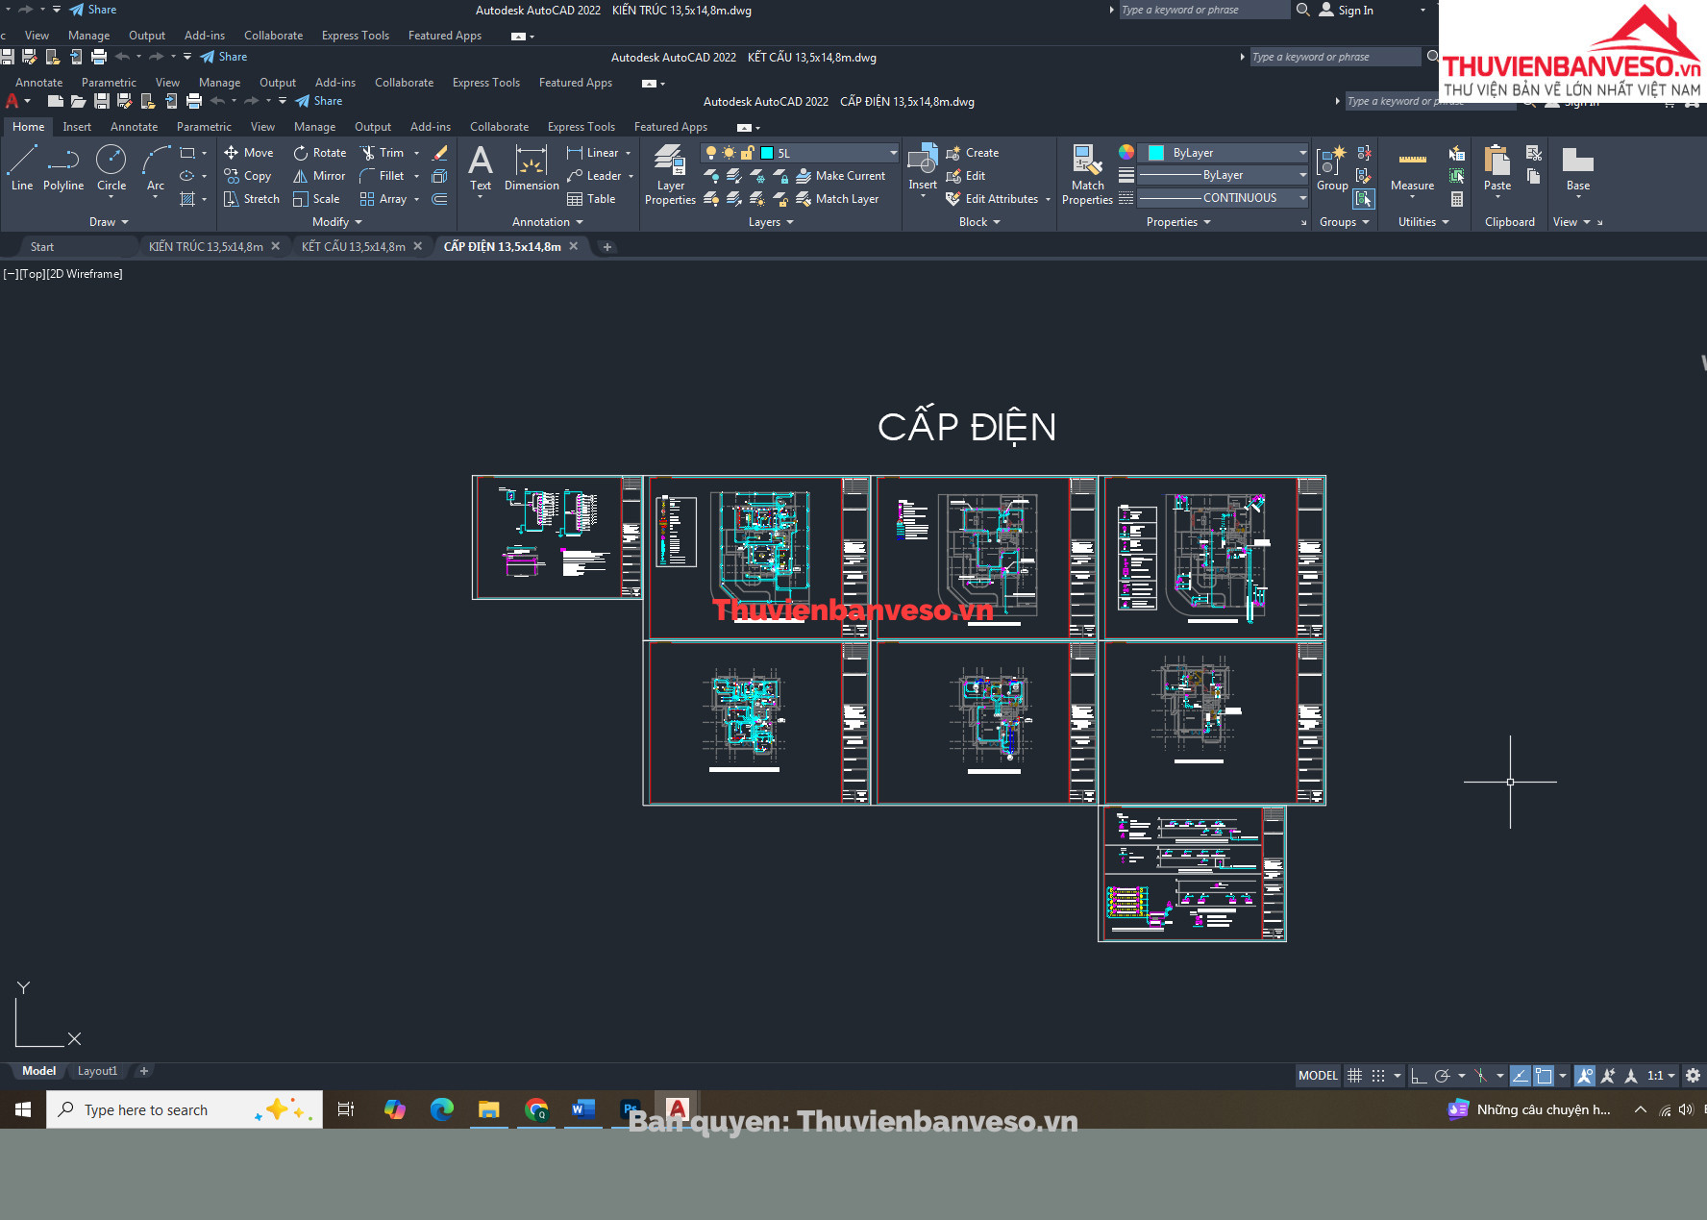Click the cyan ByLayer object color swatch

point(1156,153)
